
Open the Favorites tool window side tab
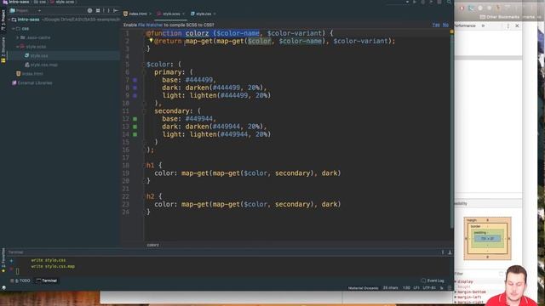tap(3, 260)
